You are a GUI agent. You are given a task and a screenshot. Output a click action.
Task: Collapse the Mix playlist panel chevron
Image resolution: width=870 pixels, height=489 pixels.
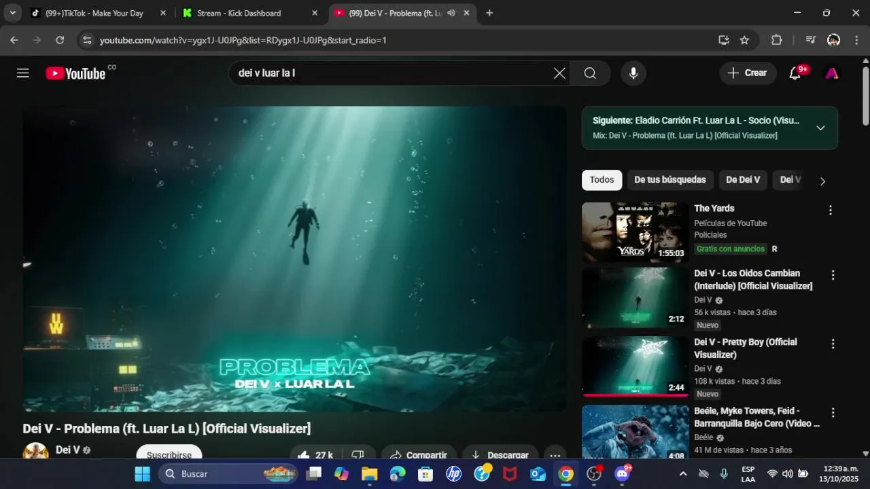(820, 128)
